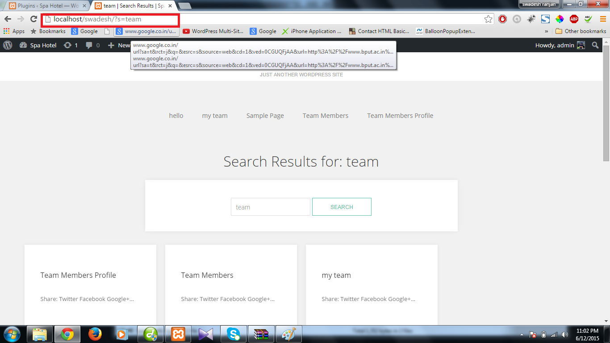The height and width of the screenshot is (343, 610).
Task: Open the Howdy, admin account menu
Action: pyautogui.click(x=560, y=45)
